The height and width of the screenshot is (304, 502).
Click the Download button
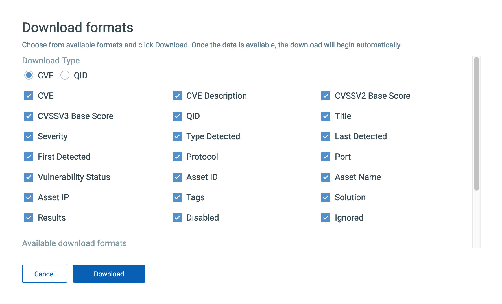point(109,274)
